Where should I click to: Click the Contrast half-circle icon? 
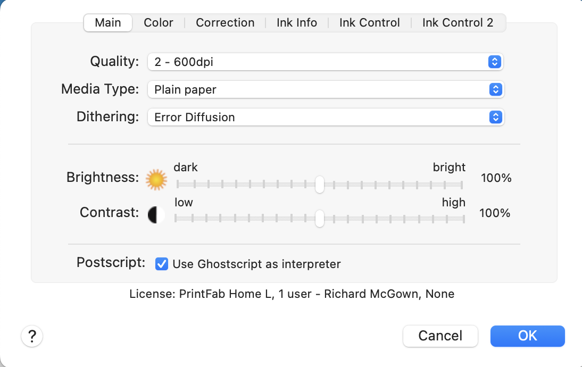(x=155, y=214)
